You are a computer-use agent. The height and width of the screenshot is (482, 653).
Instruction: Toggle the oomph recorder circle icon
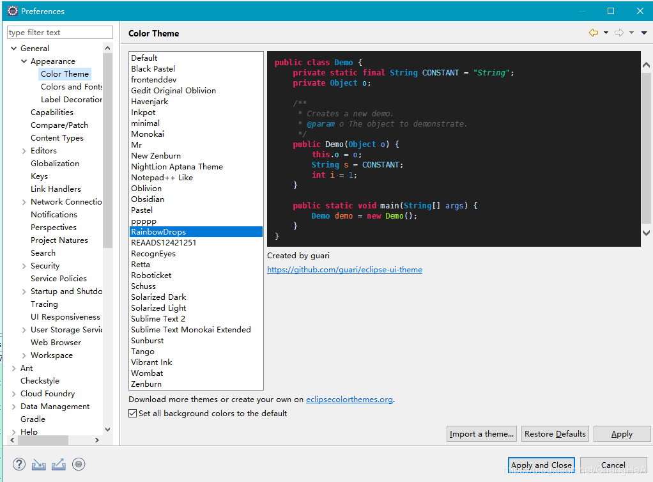tap(79, 464)
